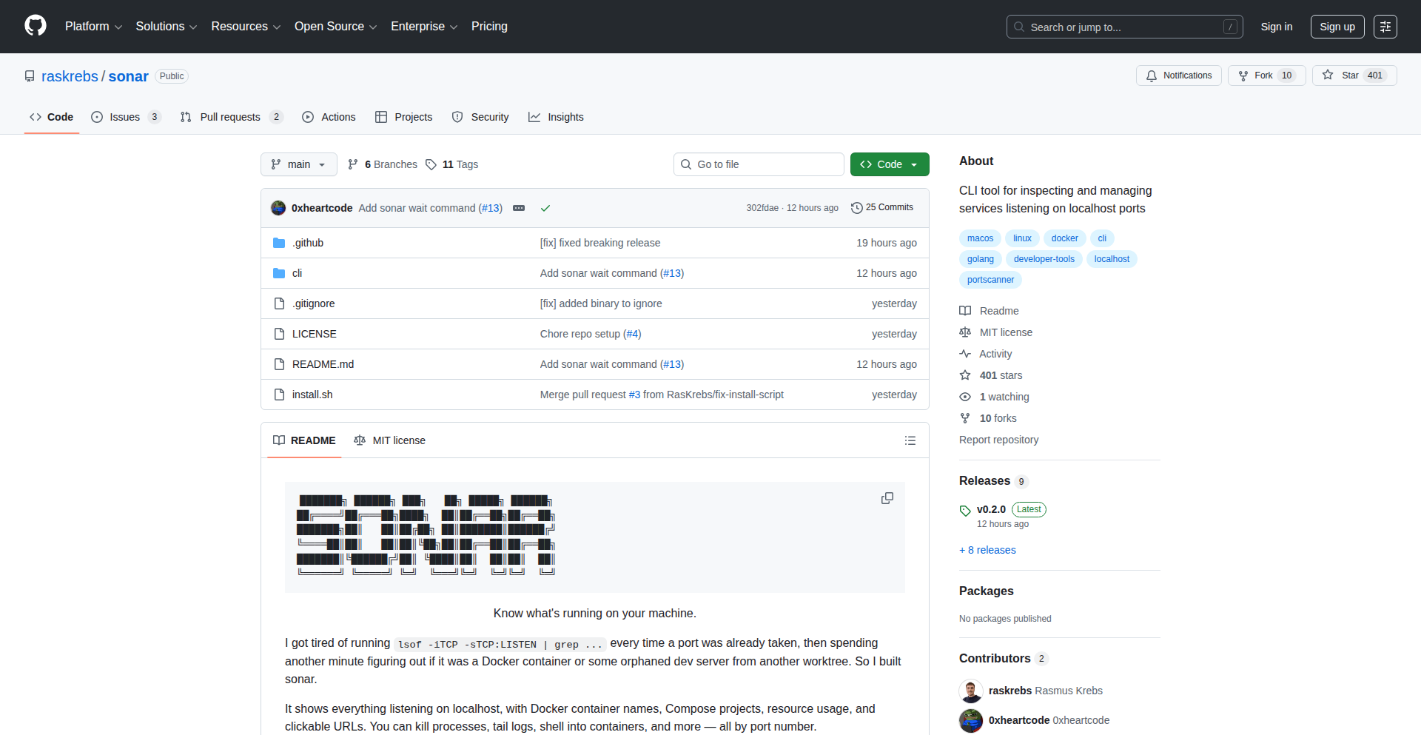Click the LICENSE file icon
The width and height of the screenshot is (1421, 735).
279,334
